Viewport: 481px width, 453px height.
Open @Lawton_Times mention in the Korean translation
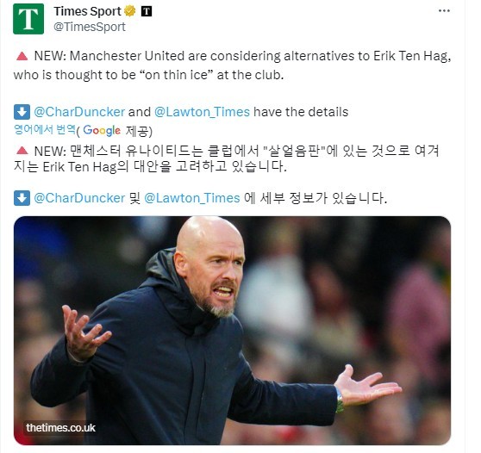pyautogui.click(x=191, y=198)
